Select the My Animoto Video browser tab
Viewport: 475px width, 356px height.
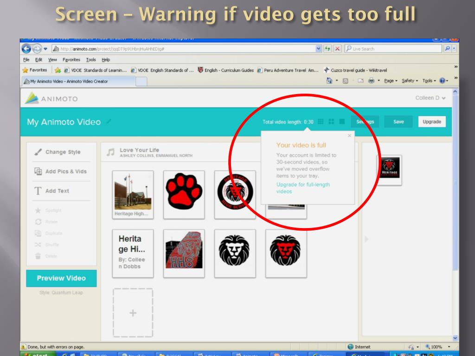click(79, 81)
